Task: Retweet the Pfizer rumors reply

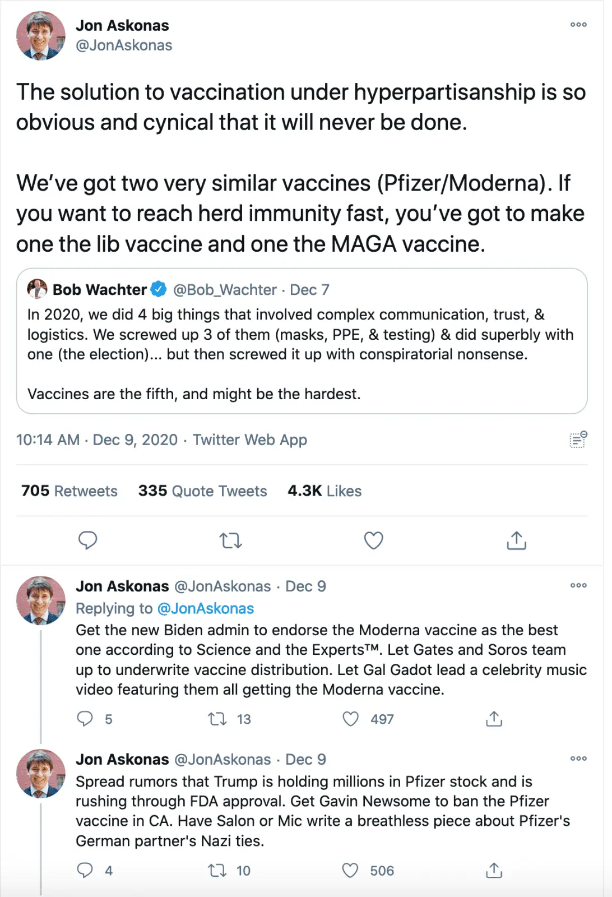Action: [217, 870]
